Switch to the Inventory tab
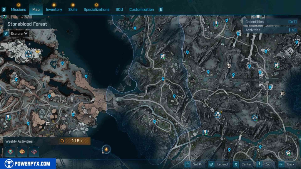301x169 pixels. (x=54, y=10)
